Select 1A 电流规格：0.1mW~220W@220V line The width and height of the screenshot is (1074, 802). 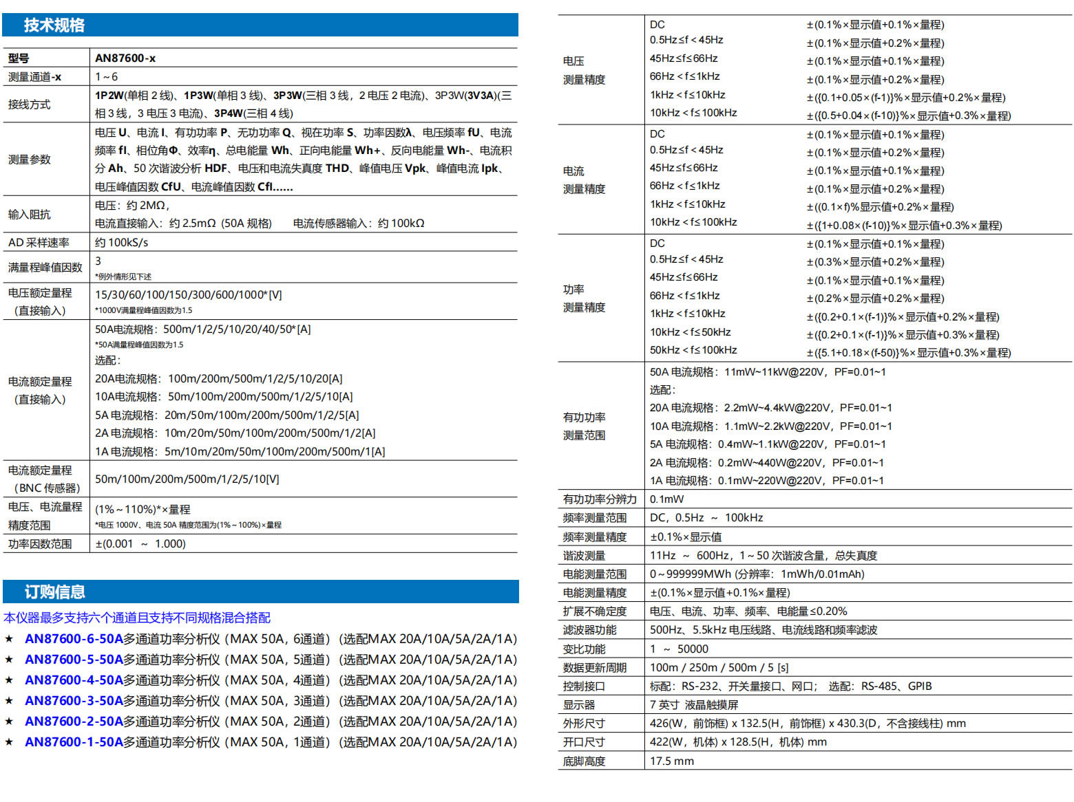click(766, 481)
